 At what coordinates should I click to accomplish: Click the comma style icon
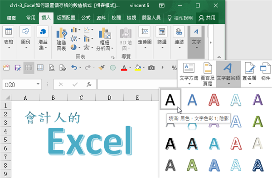[x=162, y=67]
